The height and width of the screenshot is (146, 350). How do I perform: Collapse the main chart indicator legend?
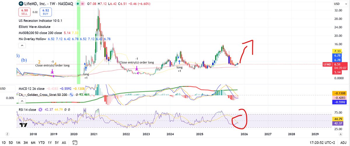(x=22, y=45)
